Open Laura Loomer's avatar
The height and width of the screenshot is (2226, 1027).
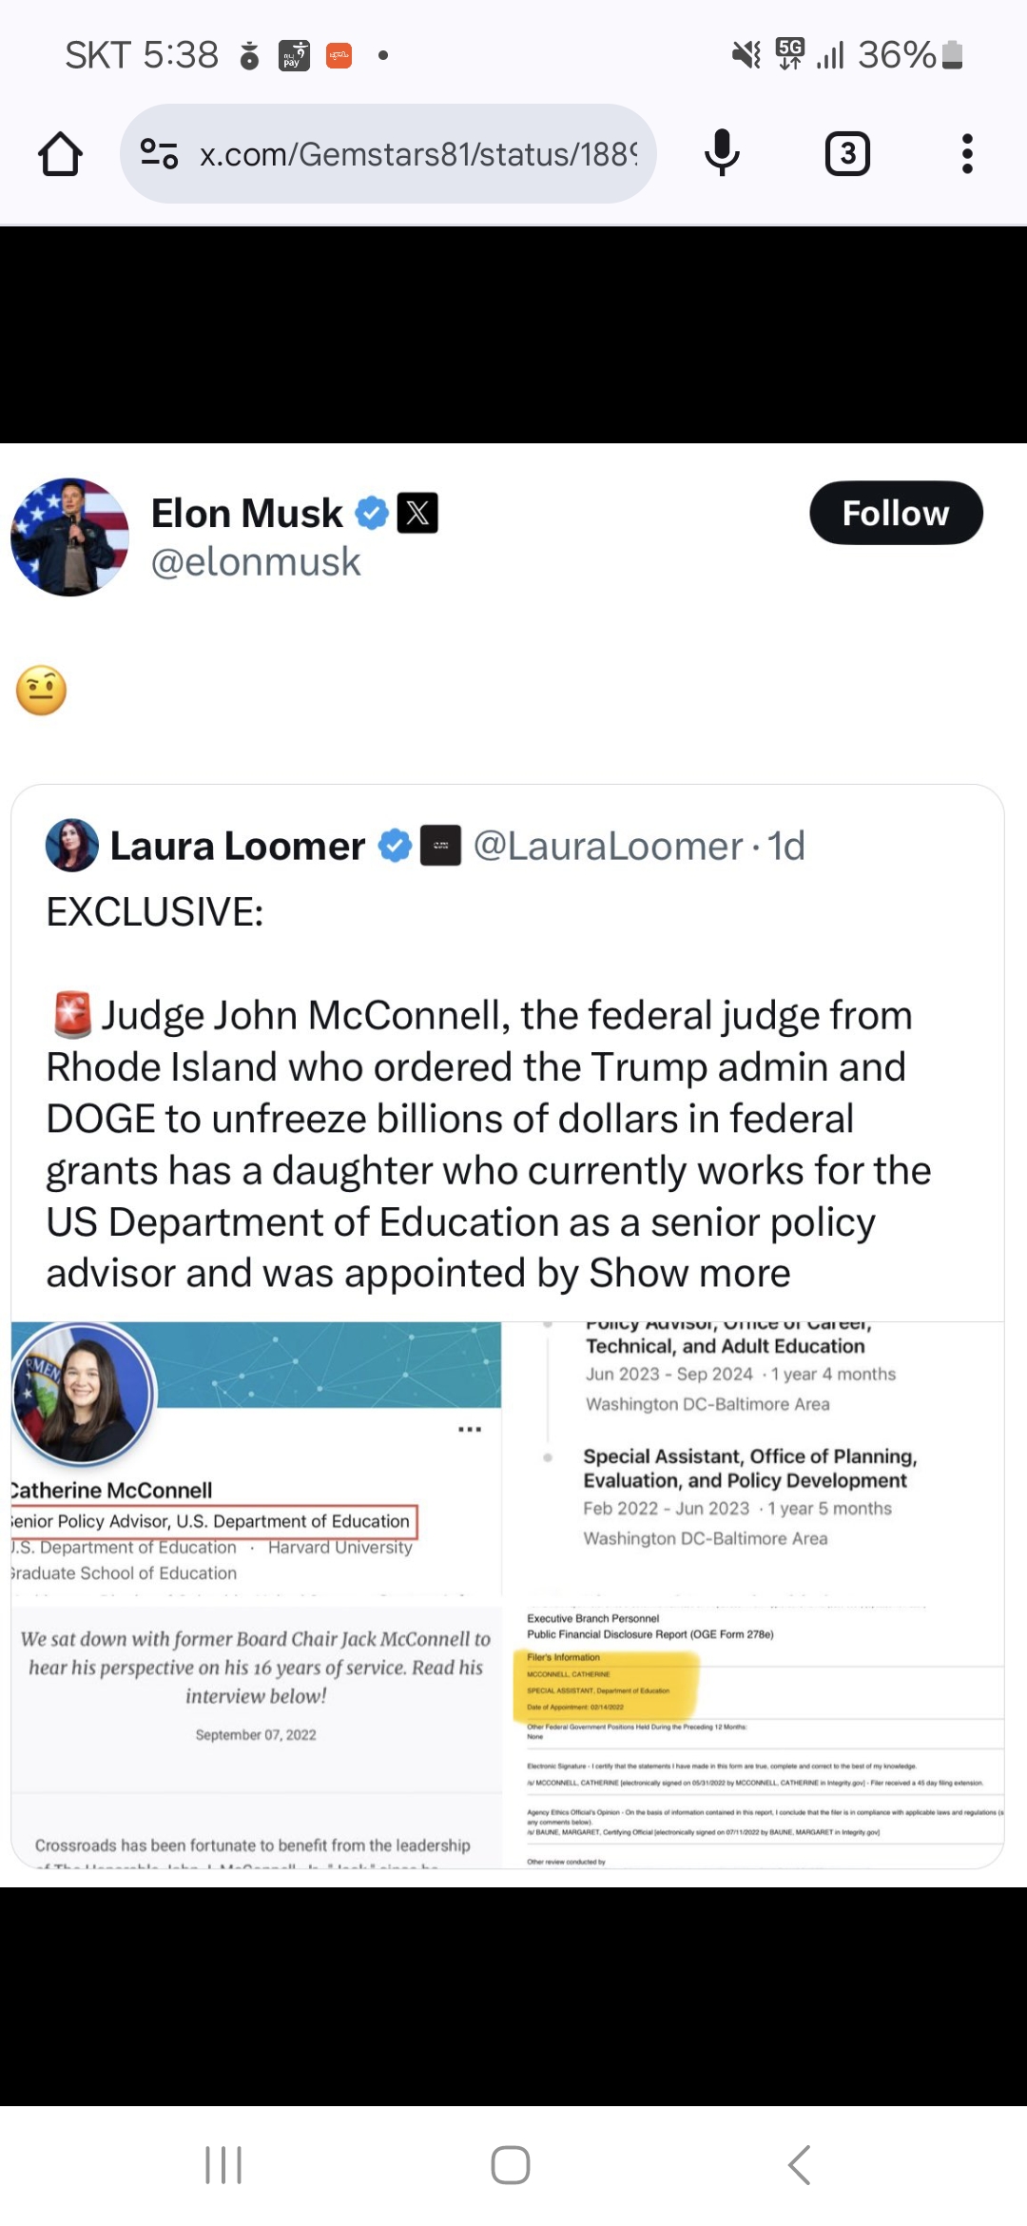[72, 846]
